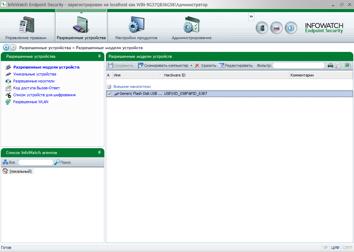The width and height of the screenshot is (354, 252).
Task: Click the Внешние накопители group label
Action: [132, 87]
